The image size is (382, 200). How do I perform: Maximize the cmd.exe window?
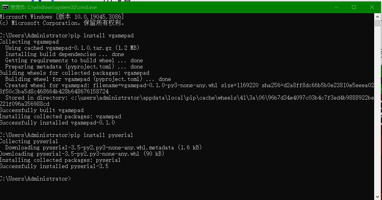pos(354,7)
